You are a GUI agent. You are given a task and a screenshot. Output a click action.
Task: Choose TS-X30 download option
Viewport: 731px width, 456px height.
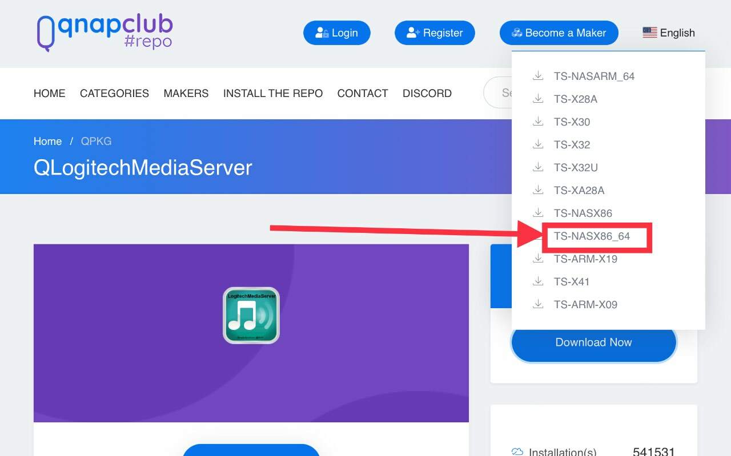572,122
